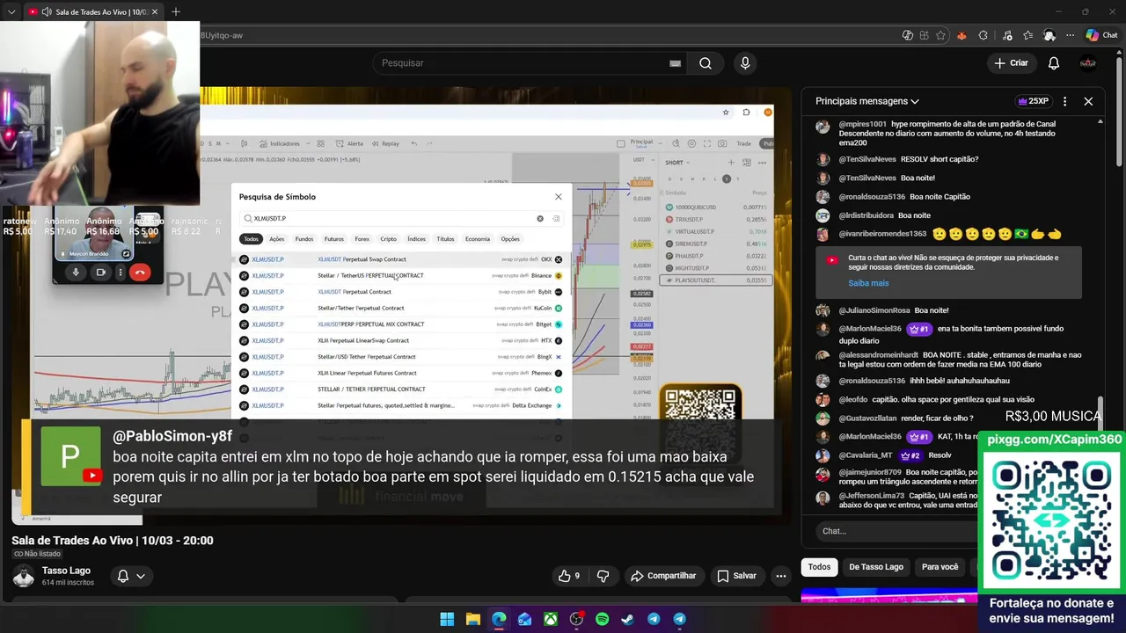Choose XLMUSDT.P result from Bybit

pos(401,292)
